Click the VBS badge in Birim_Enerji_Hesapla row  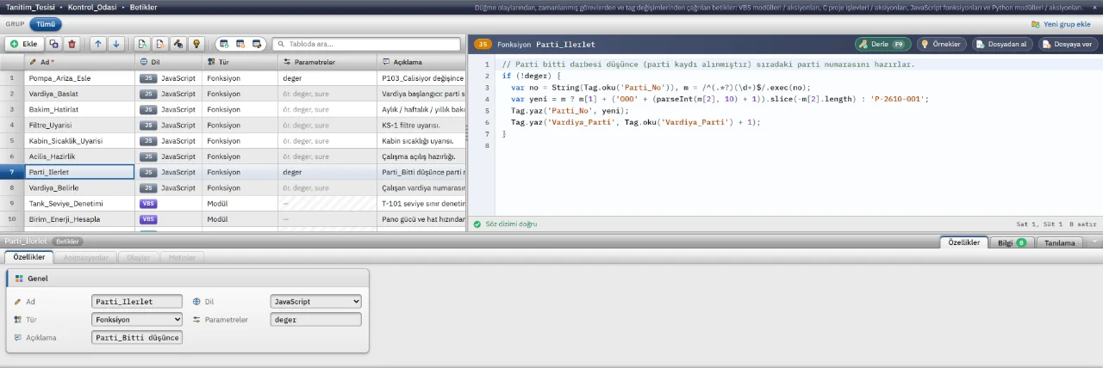(148, 218)
